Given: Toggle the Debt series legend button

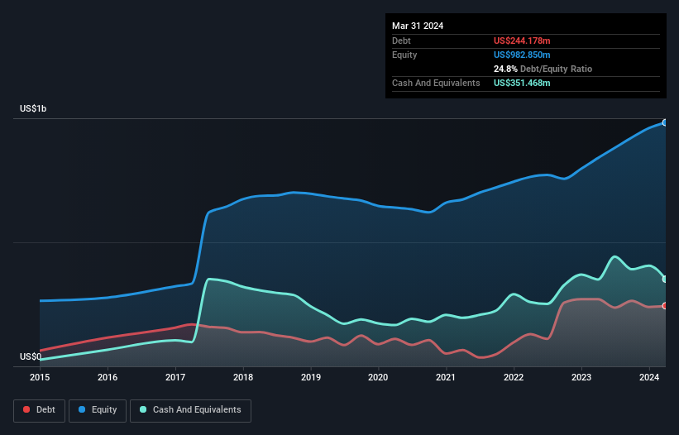Looking at the screenshot, I should pos(40,410).
